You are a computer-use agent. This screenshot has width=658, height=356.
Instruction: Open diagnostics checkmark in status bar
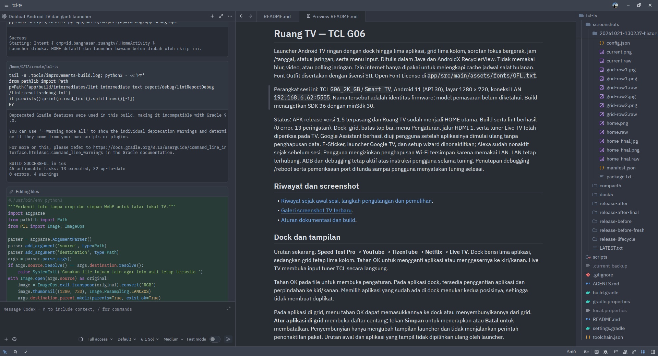[26, 352]
